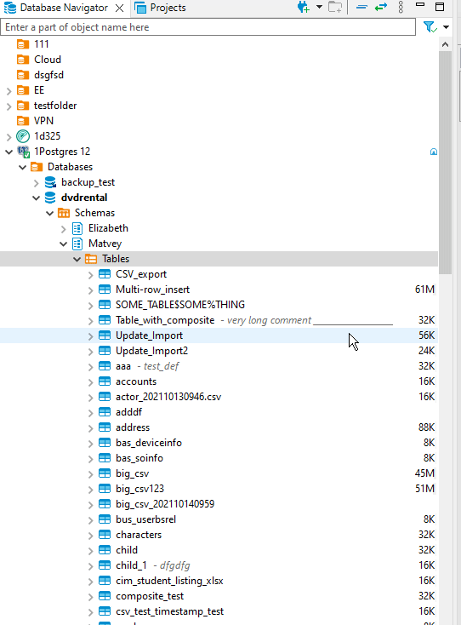
Task: Toggle link with editor arrows icon
Action: [381, 7]
